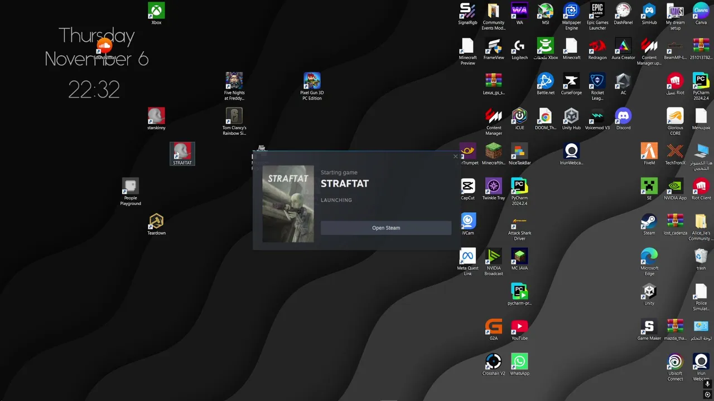Launch Wallpaper Engine
The image size is (714, 401).
pos(571,16)
